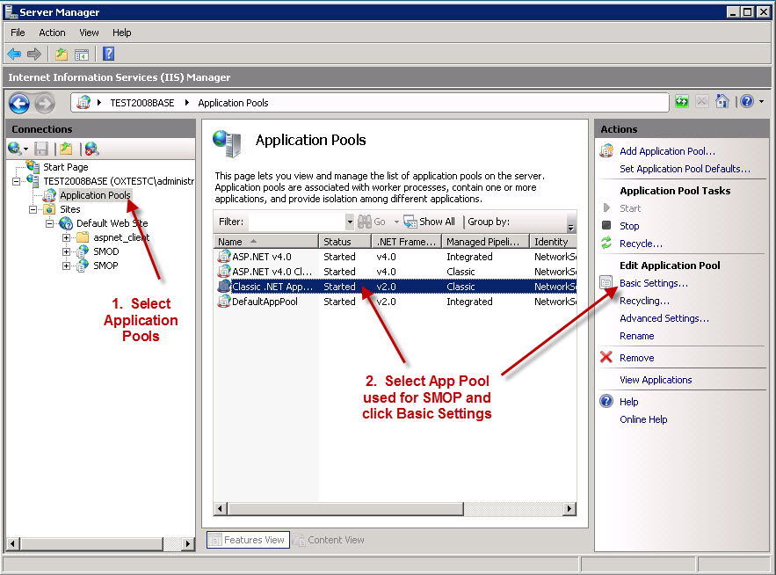Click the green Recycle arrows icon
Image resolution: width=776 pixels, height=575 pixels.
(x=606, y=243)
